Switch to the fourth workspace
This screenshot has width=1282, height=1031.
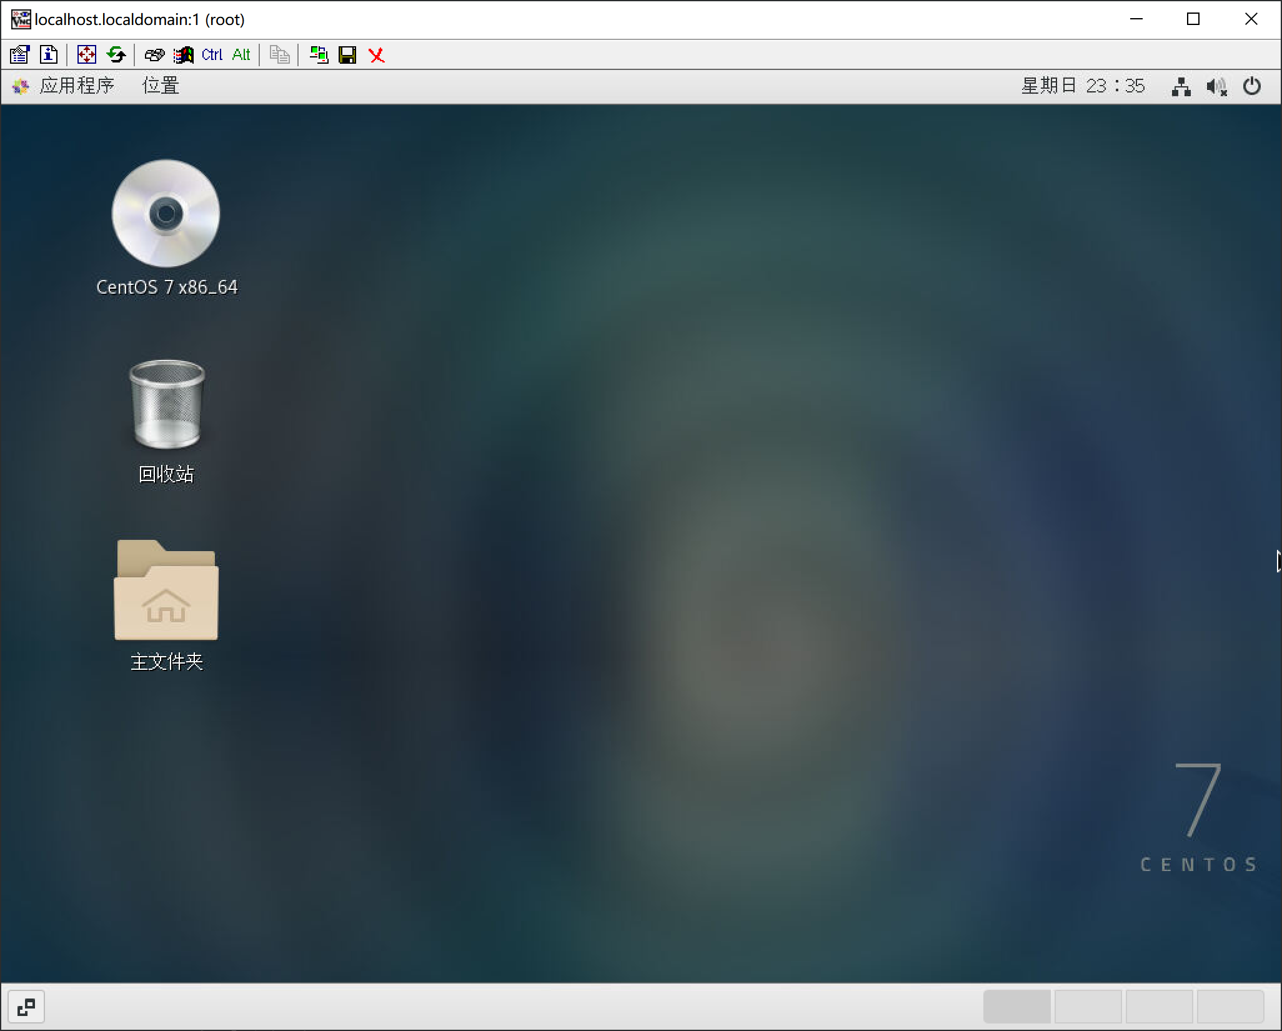click(1231, 1007)
